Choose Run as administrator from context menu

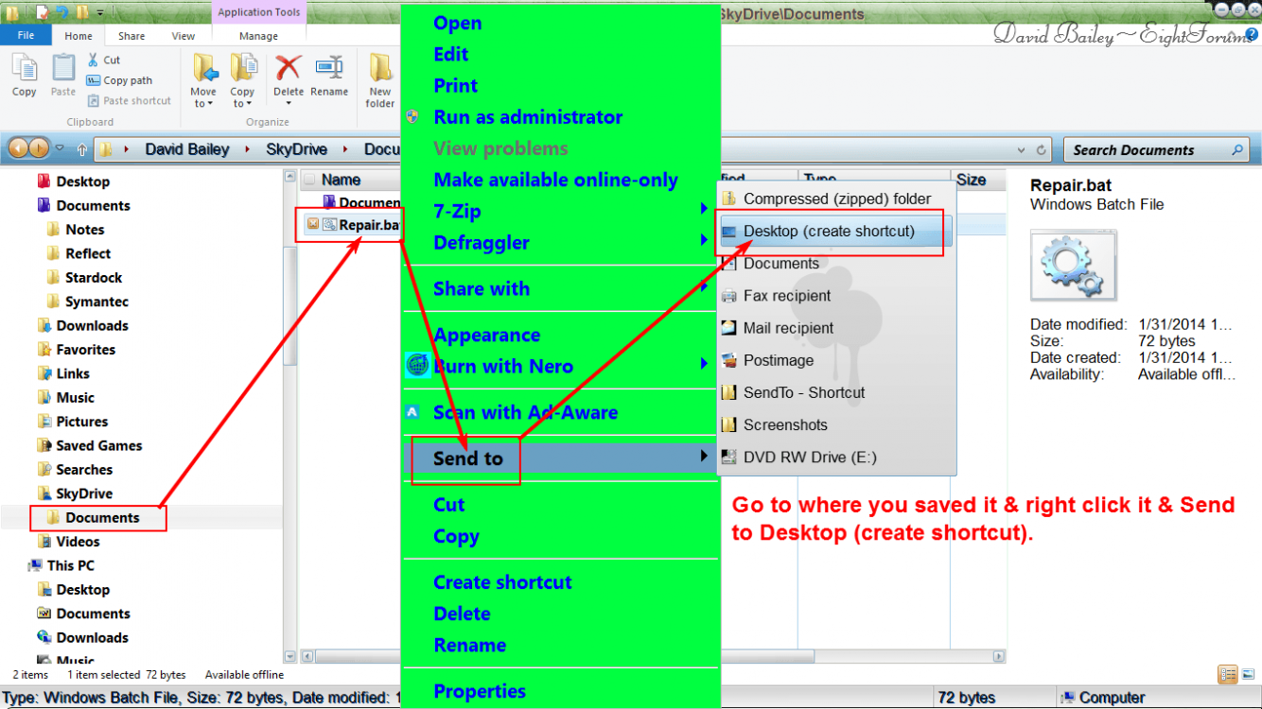(528, 117)
